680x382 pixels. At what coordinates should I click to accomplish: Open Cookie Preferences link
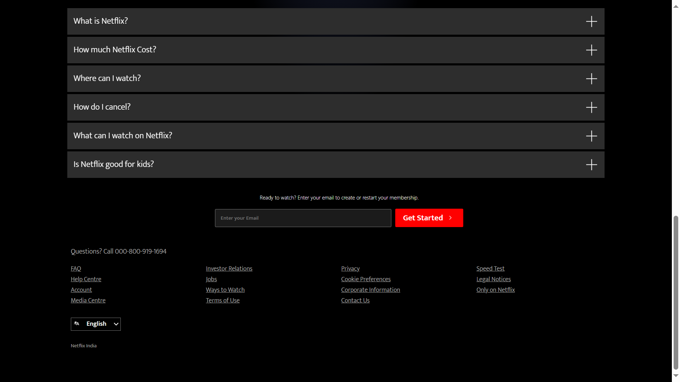(365, 279)
